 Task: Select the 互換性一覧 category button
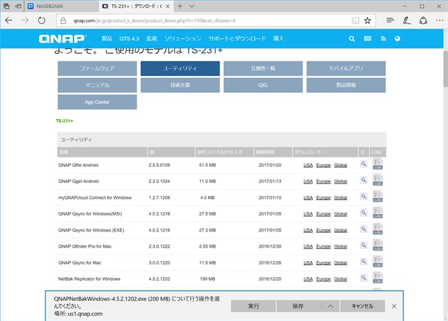click(263, 69)
